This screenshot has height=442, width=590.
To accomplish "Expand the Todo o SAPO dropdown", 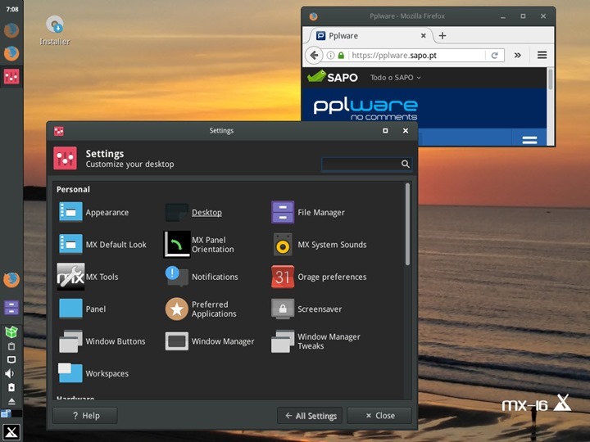I will (x=396, y=78).
